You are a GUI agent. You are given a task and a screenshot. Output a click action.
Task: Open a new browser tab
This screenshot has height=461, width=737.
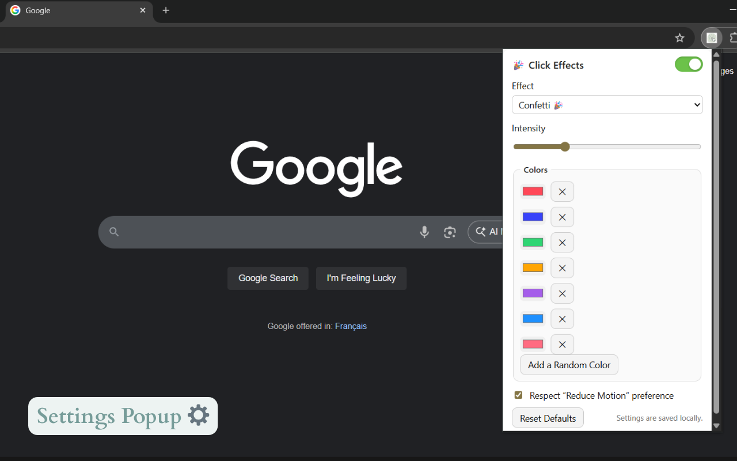pos(166,10)
